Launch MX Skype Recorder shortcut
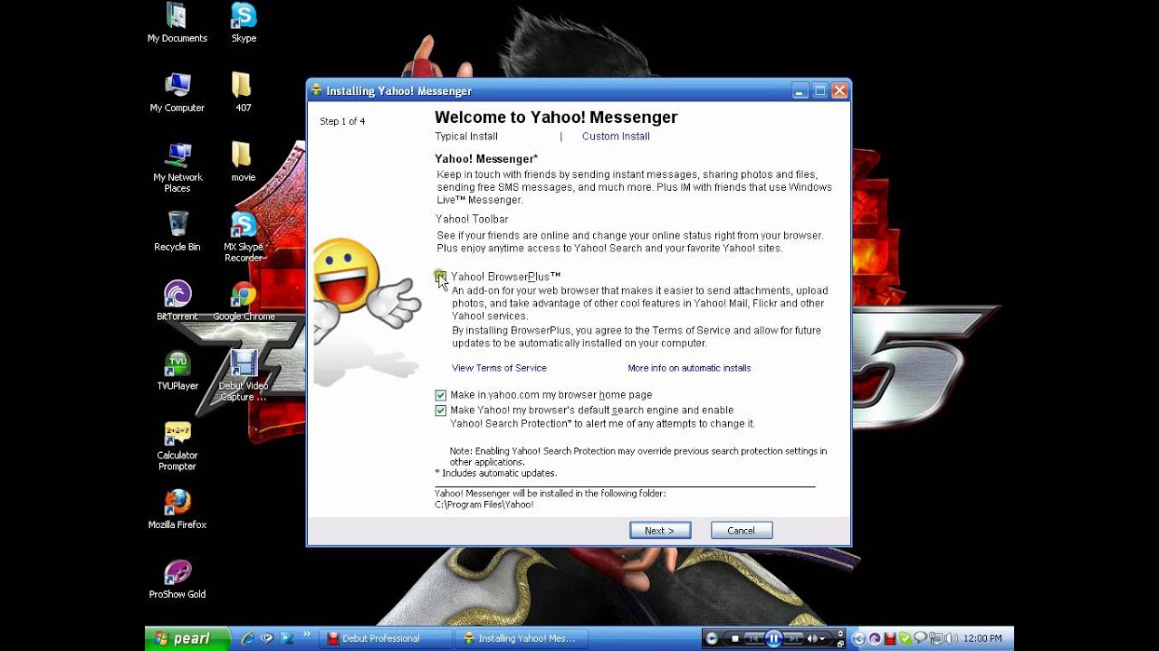This screenshot has width=1159, height=651. coord(244,237)
